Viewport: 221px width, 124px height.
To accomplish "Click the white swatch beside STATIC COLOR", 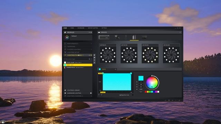I will click(65, 62).
